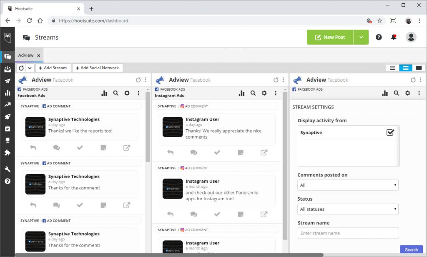Switch to compact stream view
The height and width of the screenshot is (257, 427).
point(392,68)
